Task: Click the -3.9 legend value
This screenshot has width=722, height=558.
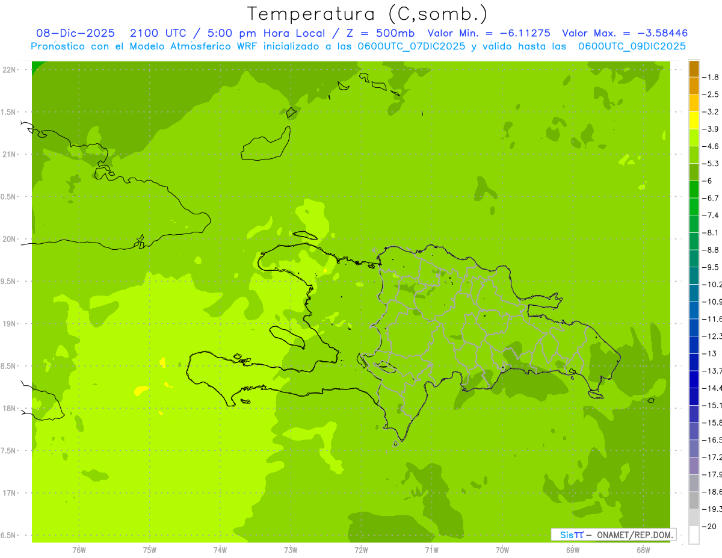Action: click(711, 129)
